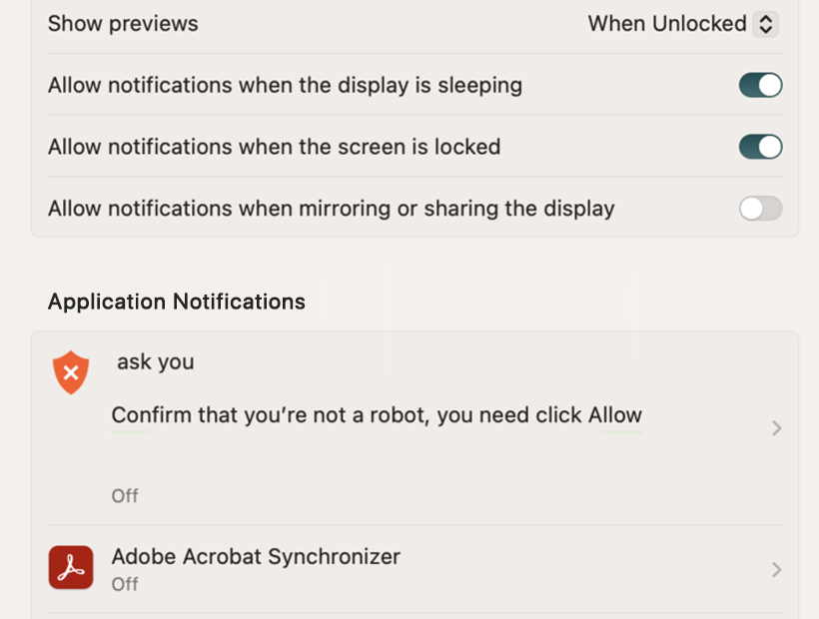Click 'Allow notifications when mirroring or sharing' label
The width and height of the screenshot is (819, 619).
pos(332,209)
